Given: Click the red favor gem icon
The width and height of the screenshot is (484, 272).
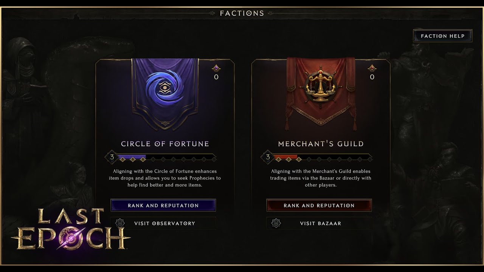Looking at the screenshot, I should pos(372,68).
